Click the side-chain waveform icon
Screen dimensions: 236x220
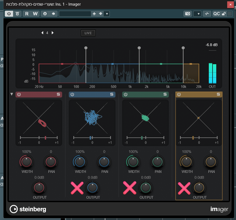(207, 14)
